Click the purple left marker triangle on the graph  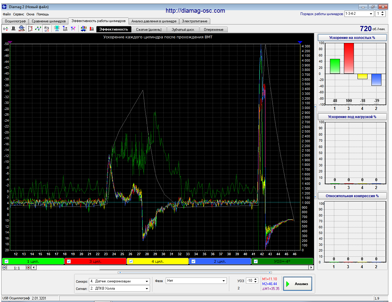[x=10, y=42]
